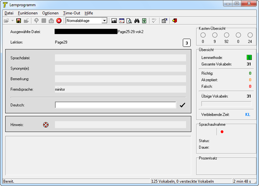Open the statistics chart icon in toolbar
The height and width of the screenshot is (186, 259).
click(x=114, y=21)
